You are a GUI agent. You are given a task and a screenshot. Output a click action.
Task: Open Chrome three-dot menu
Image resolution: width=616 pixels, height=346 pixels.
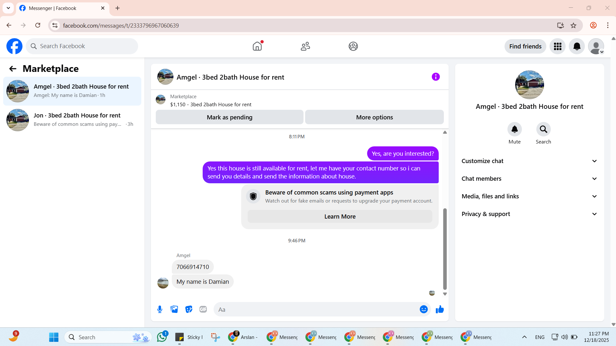point(608,25)
